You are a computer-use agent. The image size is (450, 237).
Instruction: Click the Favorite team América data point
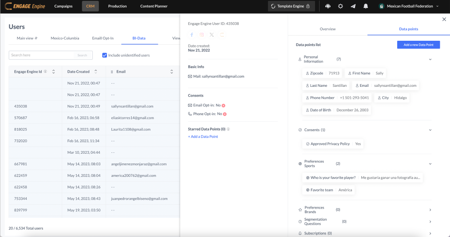pyautogui.click(x=328, y=190)
